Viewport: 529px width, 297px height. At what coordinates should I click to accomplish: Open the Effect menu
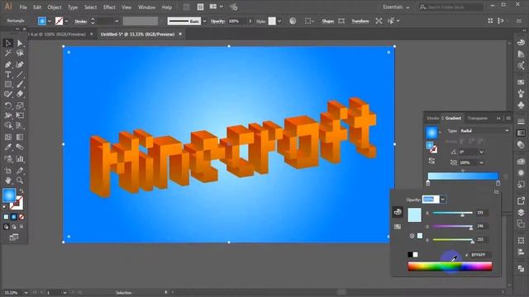coord(109,7)
